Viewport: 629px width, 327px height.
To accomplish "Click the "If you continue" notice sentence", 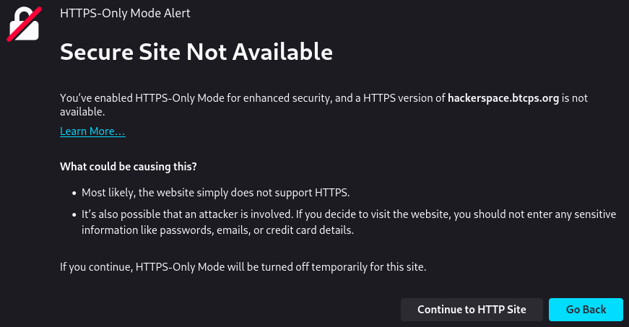I will pyautogui.click(x=243, y=267).
